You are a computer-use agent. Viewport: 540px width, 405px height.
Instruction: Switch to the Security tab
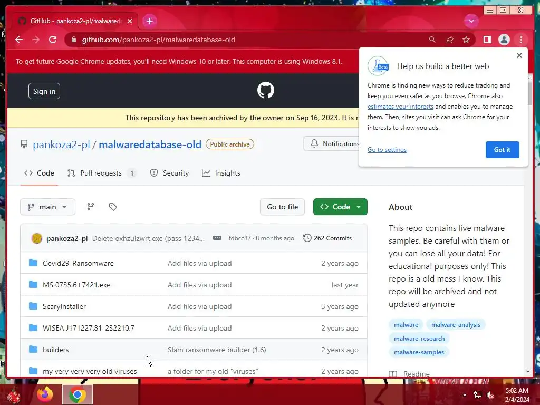169,173
